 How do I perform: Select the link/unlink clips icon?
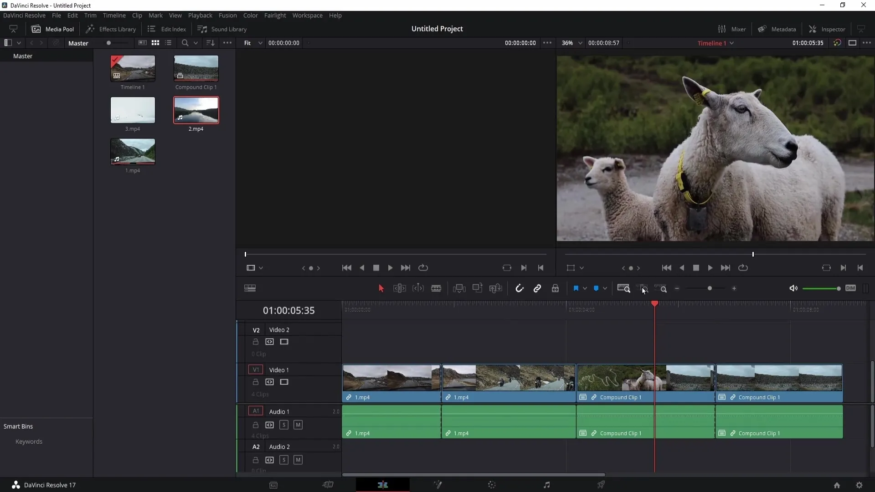click(x=537, y=288)
